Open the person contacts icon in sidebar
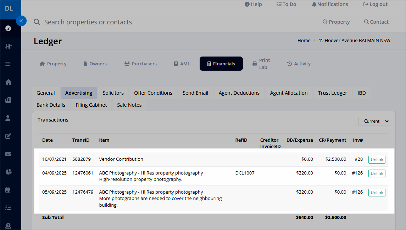The height and width of the screenshot is (230, 406). click(x=8, y=118)
